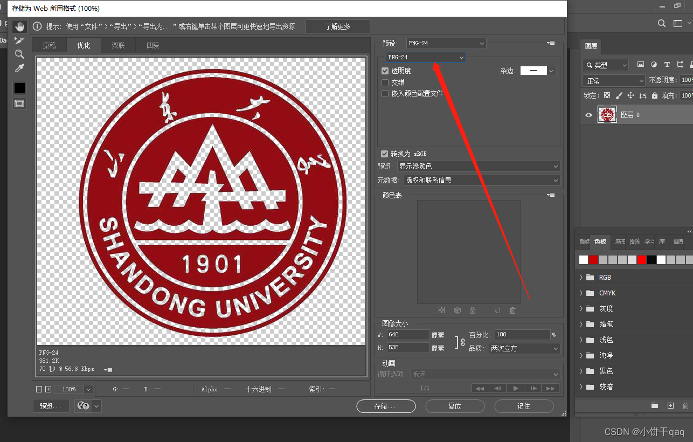Click the map-to-transparent color table icon
The width and height of the screenshot is (693, 442).
tap(442, 310)
